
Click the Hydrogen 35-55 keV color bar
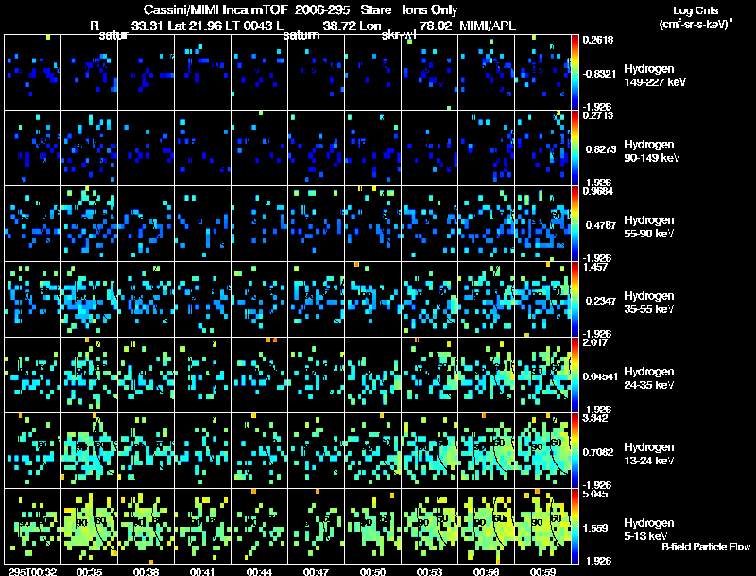pyautogui.click(x=576, y=299)
